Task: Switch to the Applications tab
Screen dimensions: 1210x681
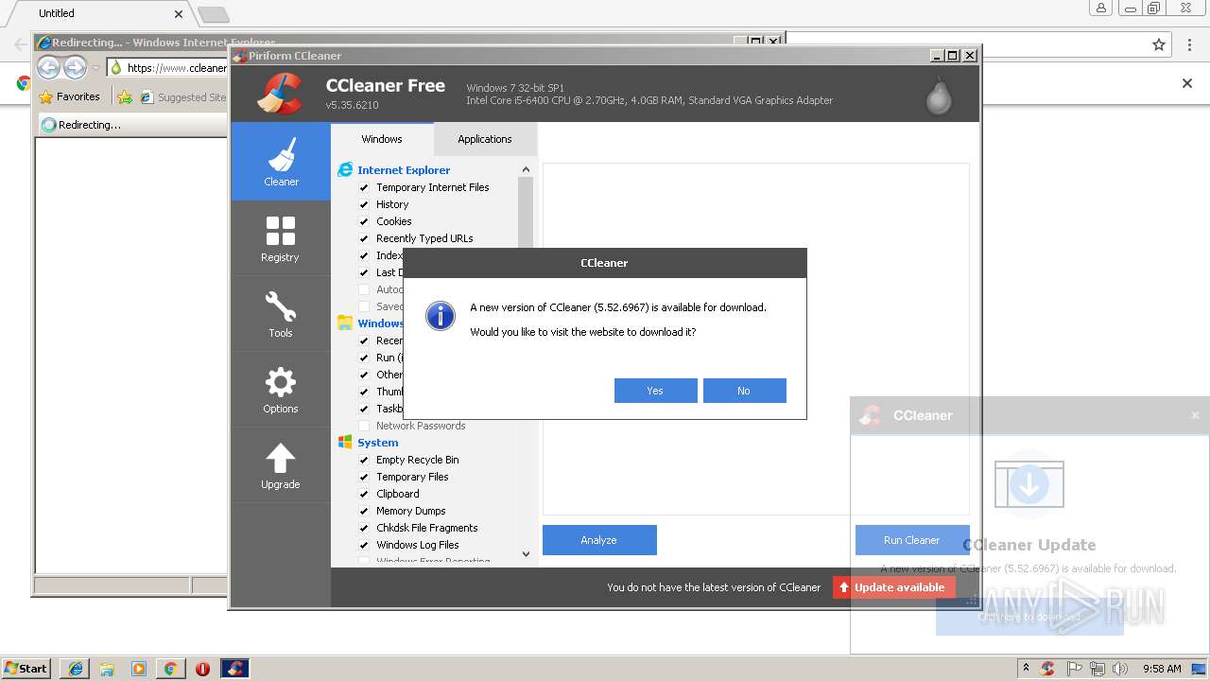Action: [x=485, y=139]
